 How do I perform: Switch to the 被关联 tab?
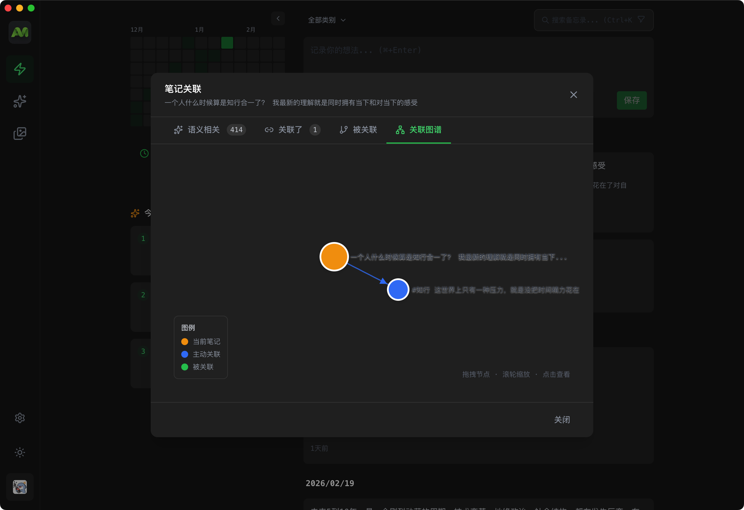(x=358, y=130)
